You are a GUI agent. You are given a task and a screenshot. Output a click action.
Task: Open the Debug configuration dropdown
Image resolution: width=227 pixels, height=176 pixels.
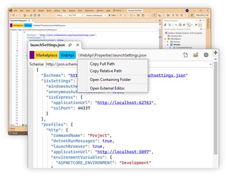61,15
